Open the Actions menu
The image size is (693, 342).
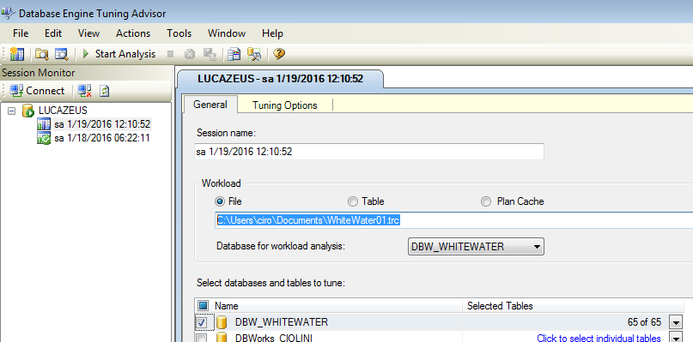pyautogui.click(x=133, y=33)
